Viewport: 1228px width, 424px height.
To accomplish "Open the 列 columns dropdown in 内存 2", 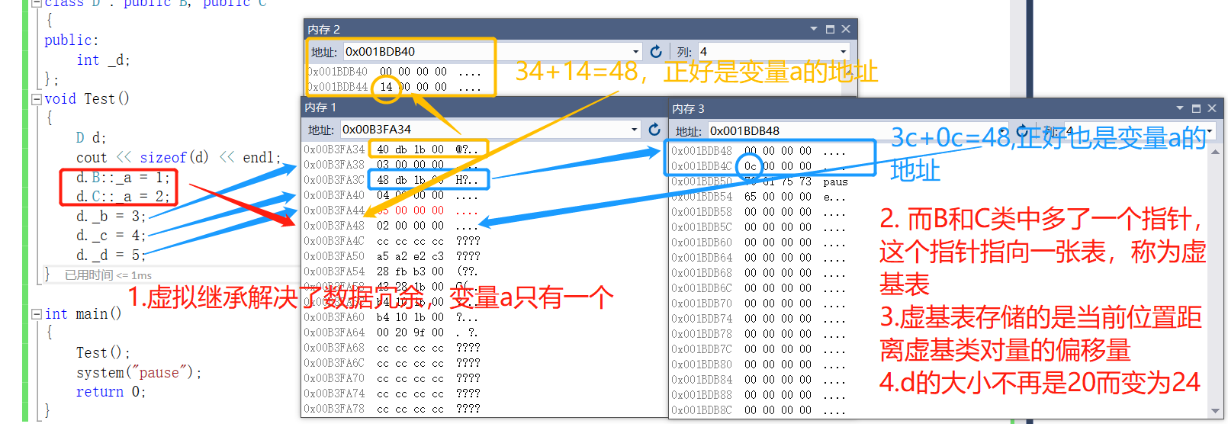I will [843, 52].
